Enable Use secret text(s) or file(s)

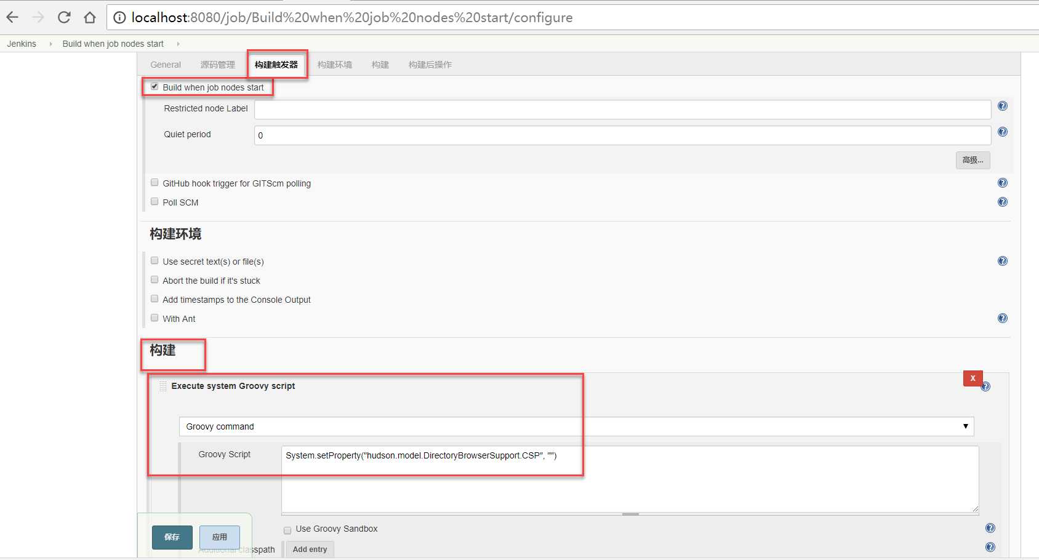(x=154, y=261)
